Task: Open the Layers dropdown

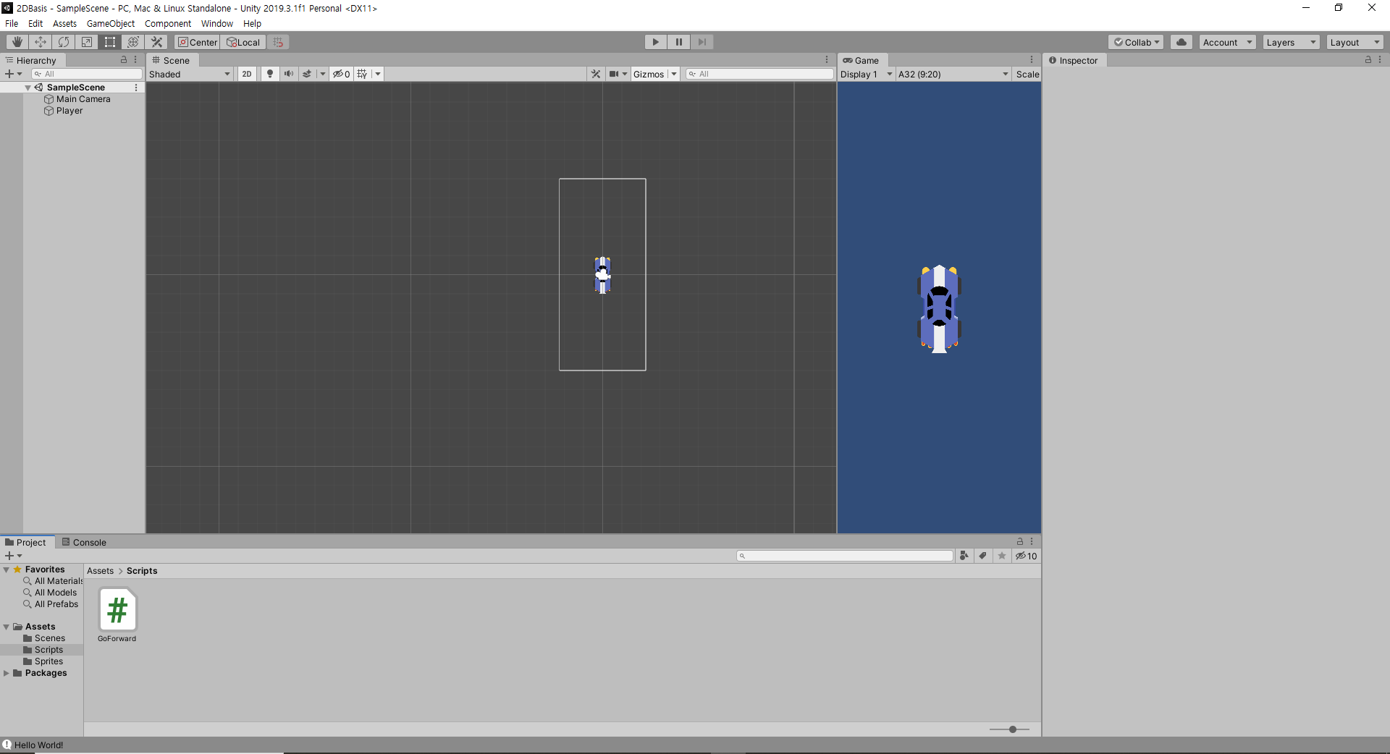Action: pos(1291,42)
